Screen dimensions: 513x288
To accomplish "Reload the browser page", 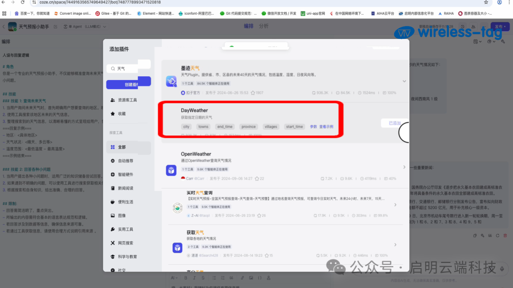I will [23, 2].
